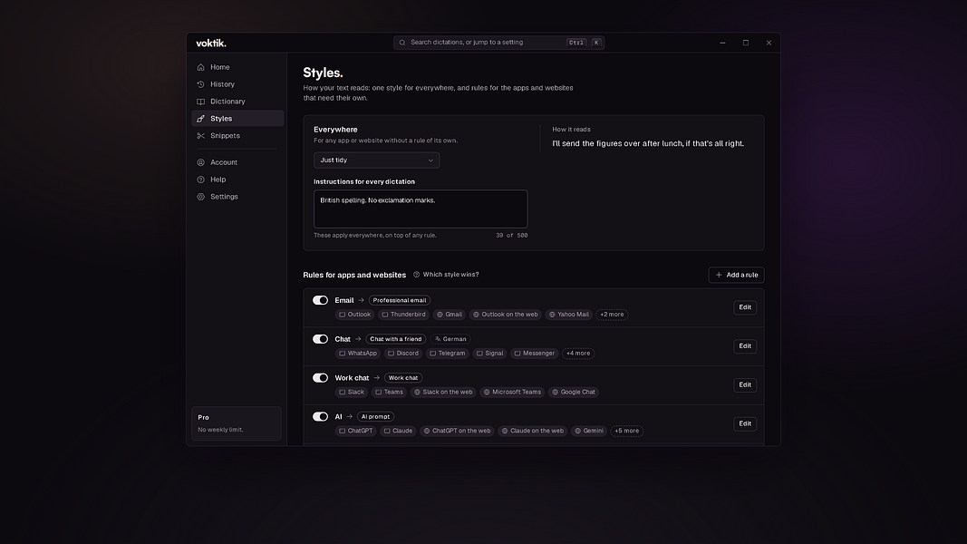Screen dimensions: 967x544
Task: Focus the instructions for every dictation textbox
Action: (421, 209)
